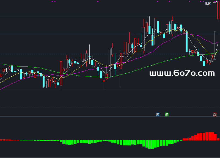Click the blue 财 financial marker

click(x=158, y=114)
